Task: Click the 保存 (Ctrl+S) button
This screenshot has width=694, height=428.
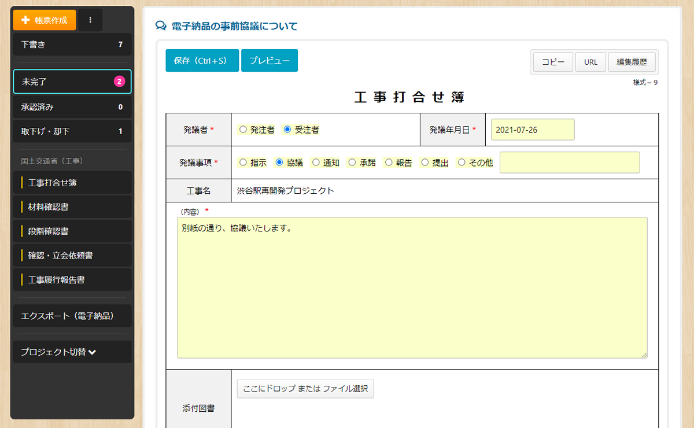Action: click(x=202, y=61)
